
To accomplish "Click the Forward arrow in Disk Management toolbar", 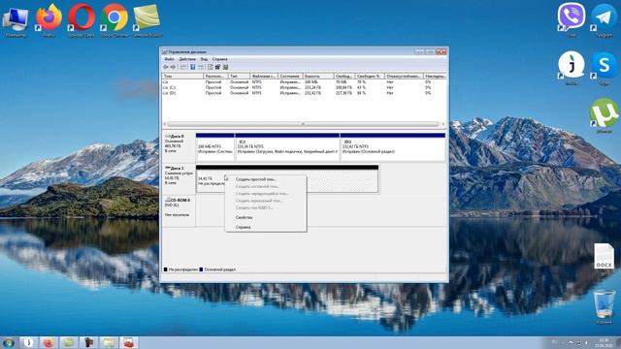I will click(173, 67).
